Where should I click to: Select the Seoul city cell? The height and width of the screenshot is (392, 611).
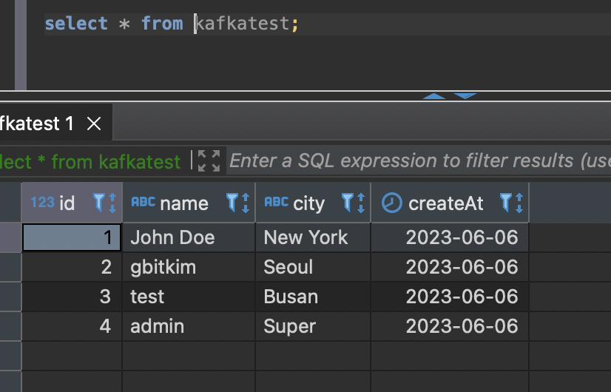pyautogui.click(x=288, y=267)
